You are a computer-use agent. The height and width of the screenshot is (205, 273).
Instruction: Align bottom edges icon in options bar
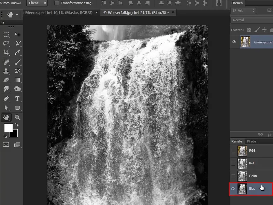[x=120, y=3]
